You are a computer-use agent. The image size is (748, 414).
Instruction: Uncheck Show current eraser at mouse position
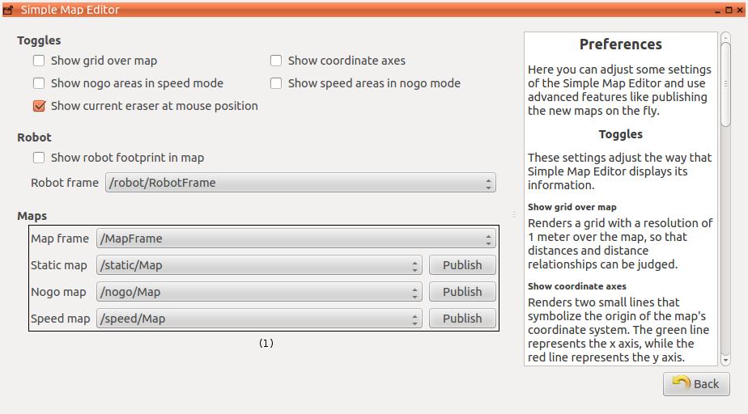[39, 106]
